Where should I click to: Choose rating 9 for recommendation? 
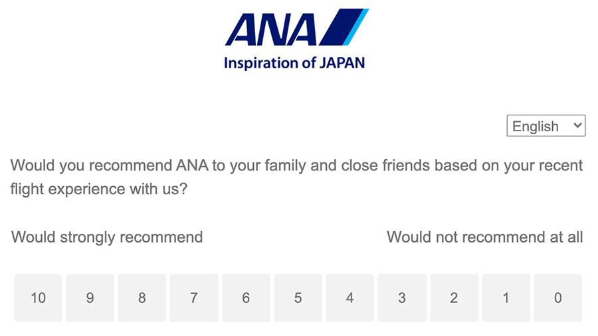pos(90,298)
